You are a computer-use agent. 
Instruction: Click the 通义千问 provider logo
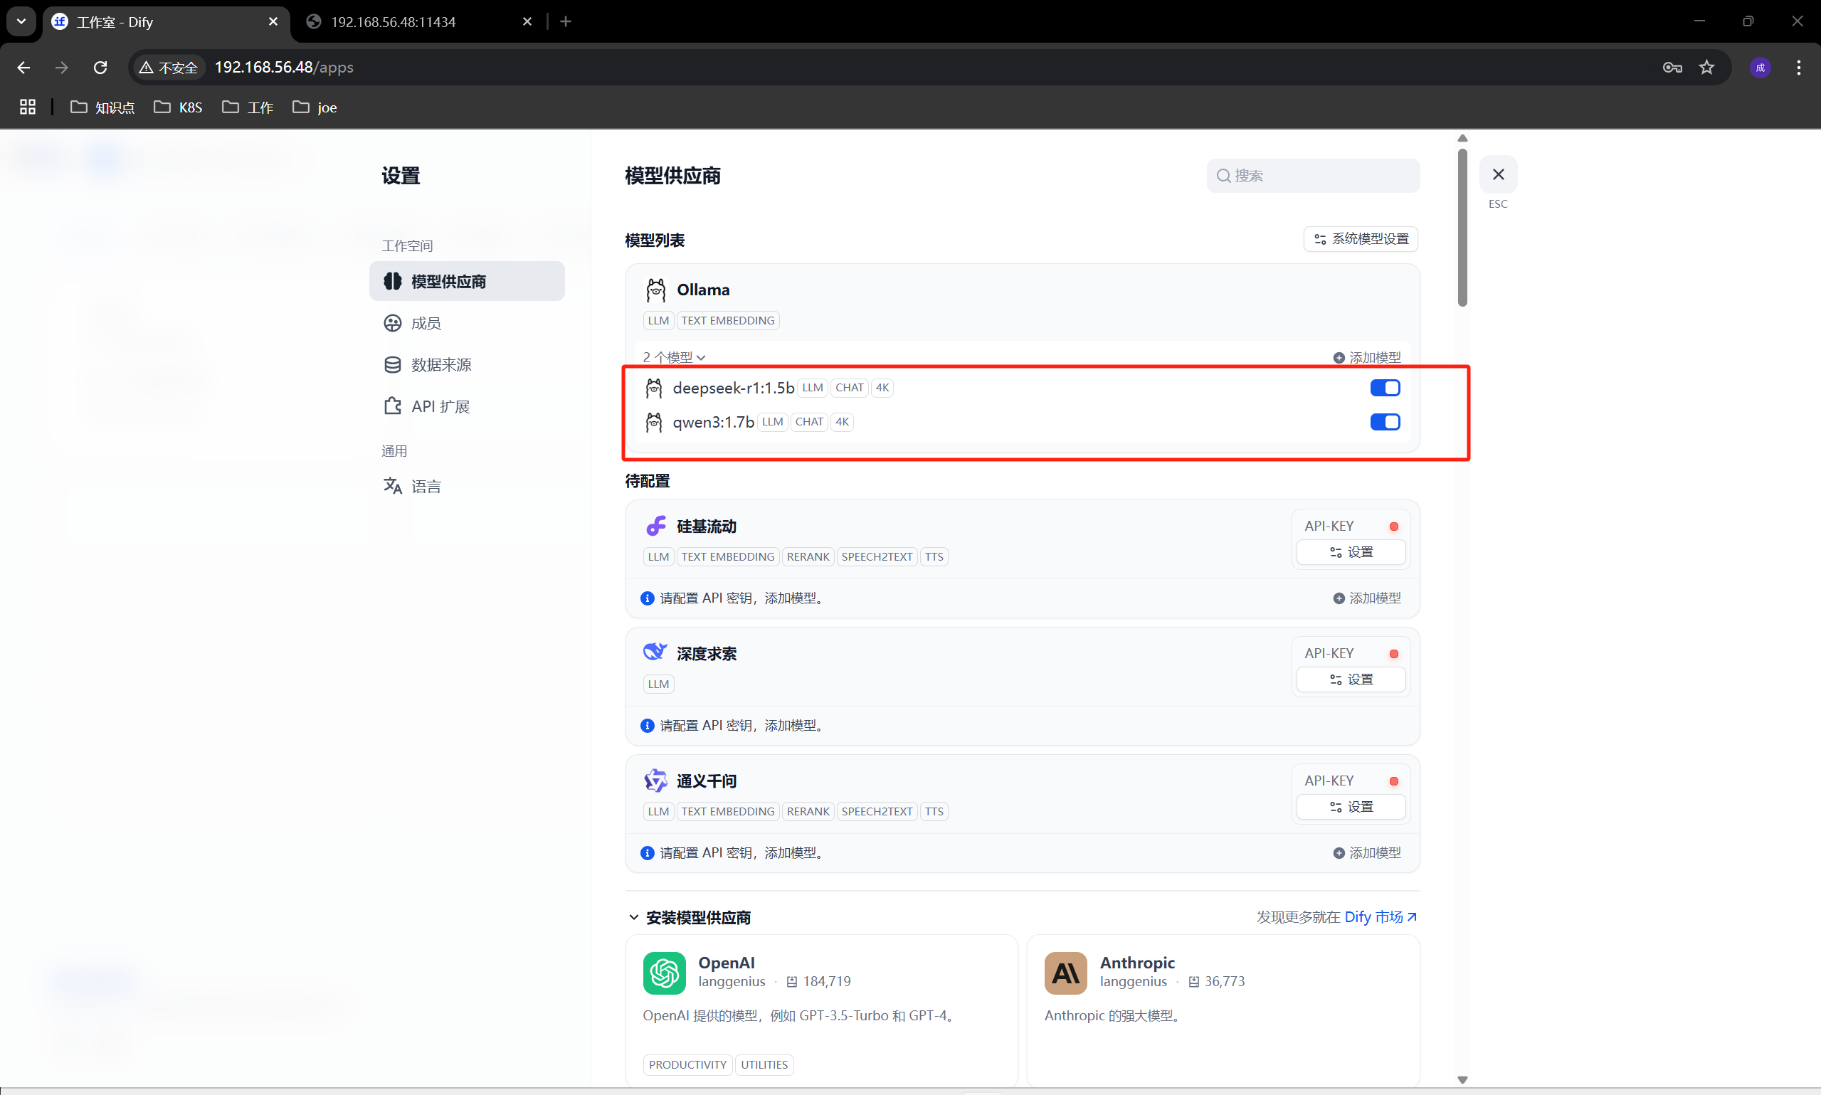(x=655, y=780)
